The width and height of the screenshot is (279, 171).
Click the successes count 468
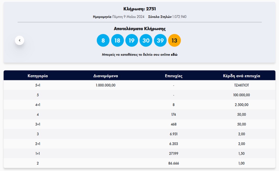click(x=174, y=124)
